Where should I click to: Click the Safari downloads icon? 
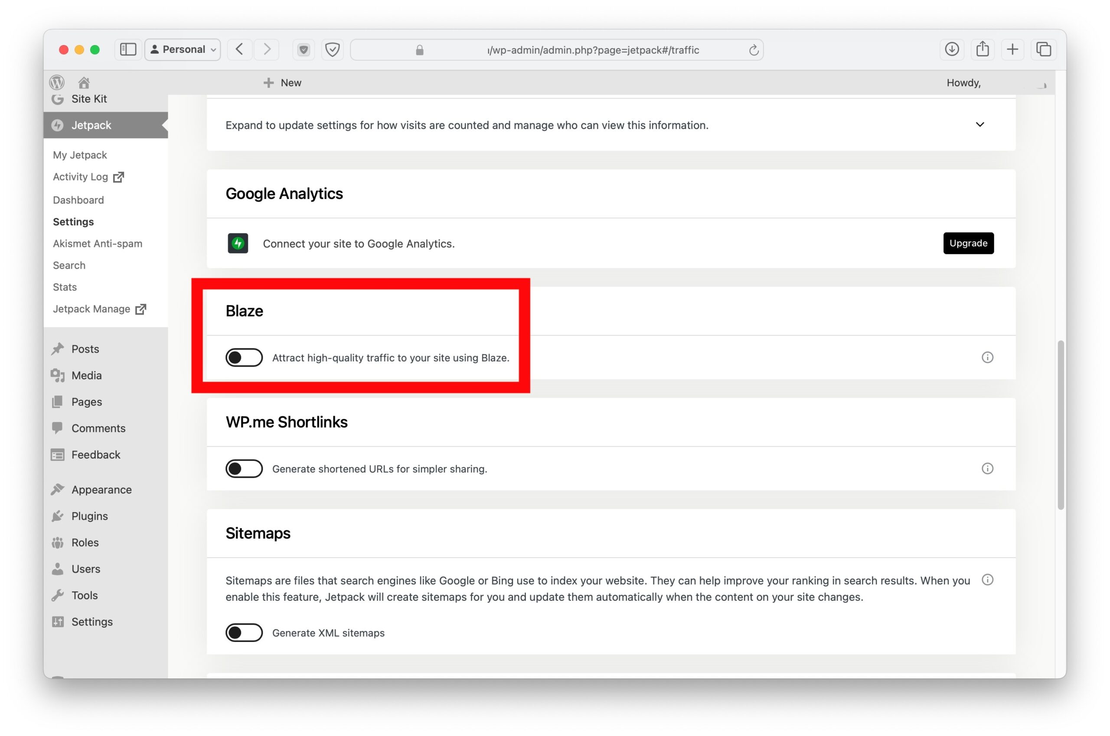(951, 49)
